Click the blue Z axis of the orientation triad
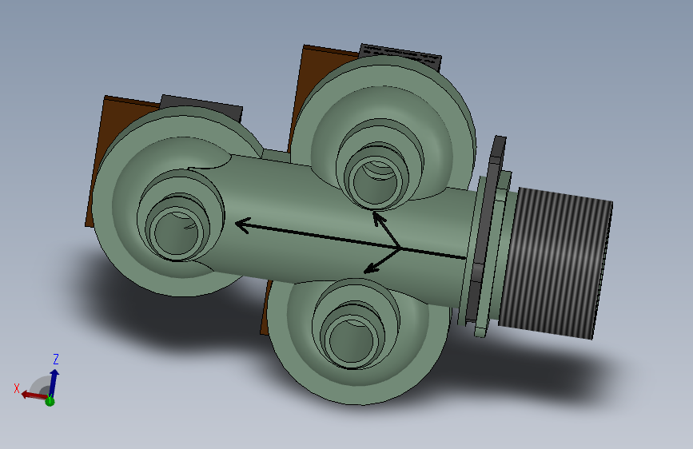Image resolution: width=693 pixels, height=449 pixels. tap(54, 383)
